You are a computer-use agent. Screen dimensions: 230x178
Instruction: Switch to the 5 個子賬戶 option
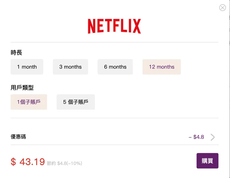pyautogui.click(x=76, y=102)
